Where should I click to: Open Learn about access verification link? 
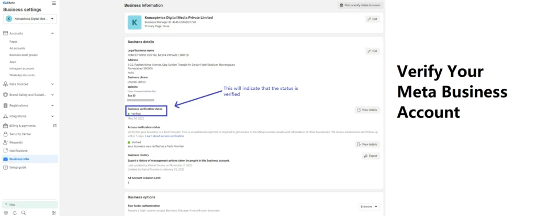164,136
